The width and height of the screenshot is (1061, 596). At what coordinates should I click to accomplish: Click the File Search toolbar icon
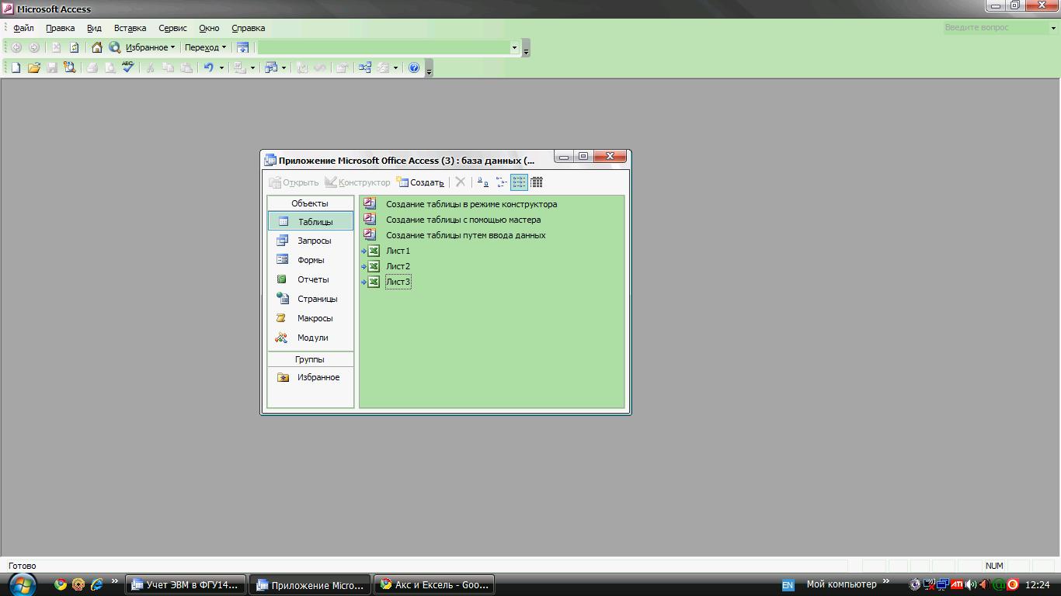[x=69, y=68]
